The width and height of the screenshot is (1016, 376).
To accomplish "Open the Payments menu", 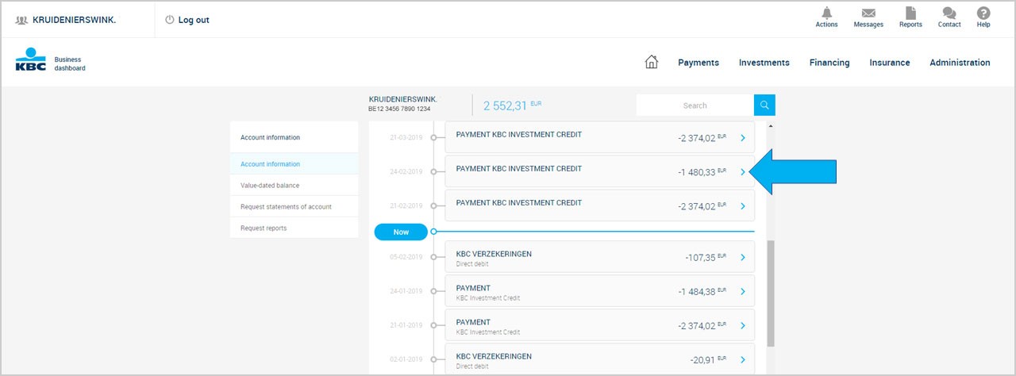I will (x=698, y=63).
